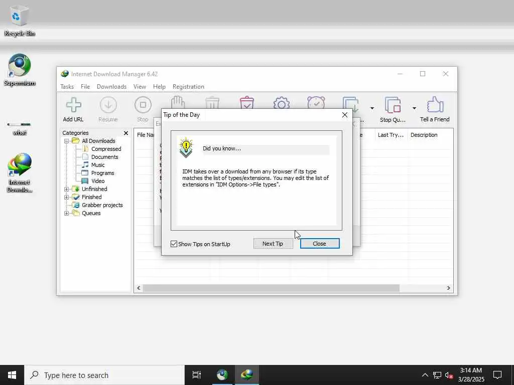
Task: Click the Options gear icon in toolbar
Action: pos(282,103)
